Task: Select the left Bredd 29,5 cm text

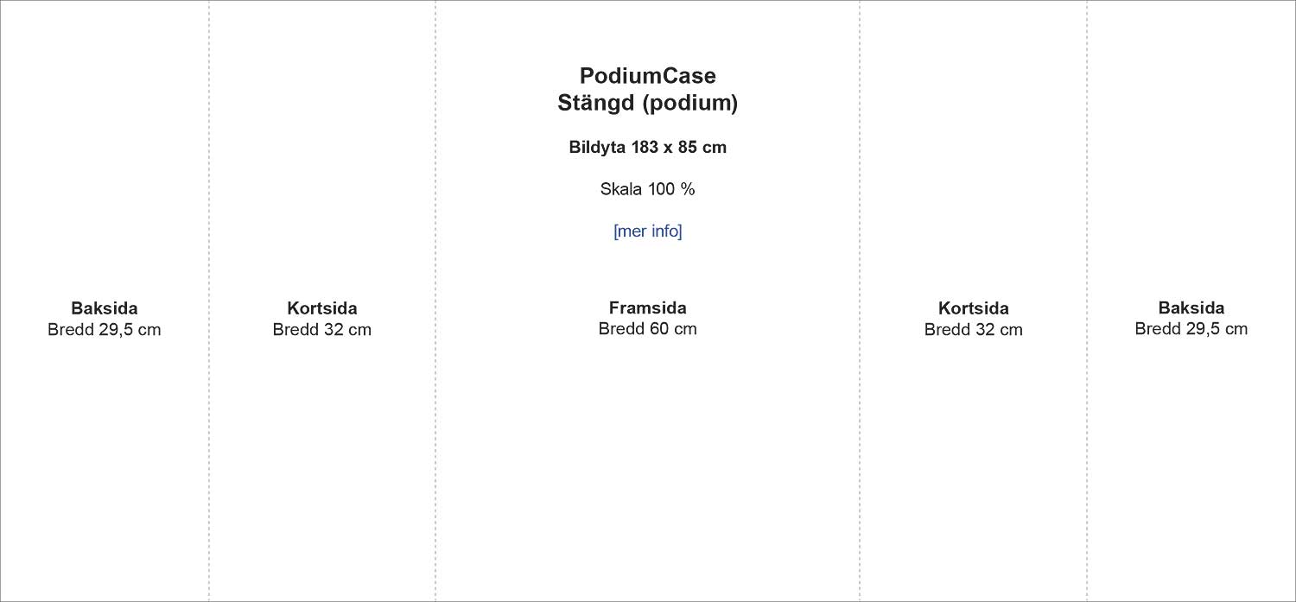Action: click(x=104, y=330)
